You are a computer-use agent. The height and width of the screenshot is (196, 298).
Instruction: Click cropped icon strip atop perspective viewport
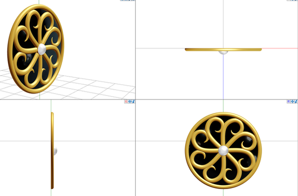(x=127, y=0)
